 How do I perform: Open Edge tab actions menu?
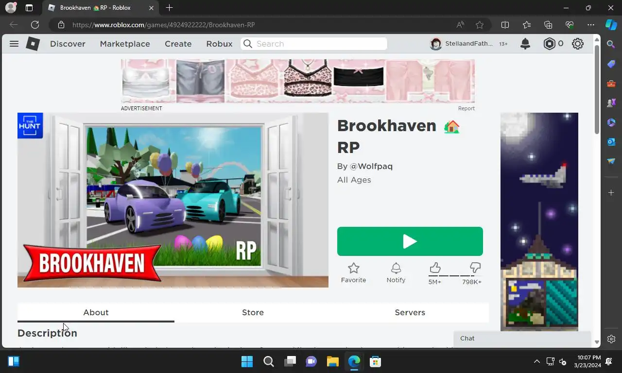tap(29, 8)
